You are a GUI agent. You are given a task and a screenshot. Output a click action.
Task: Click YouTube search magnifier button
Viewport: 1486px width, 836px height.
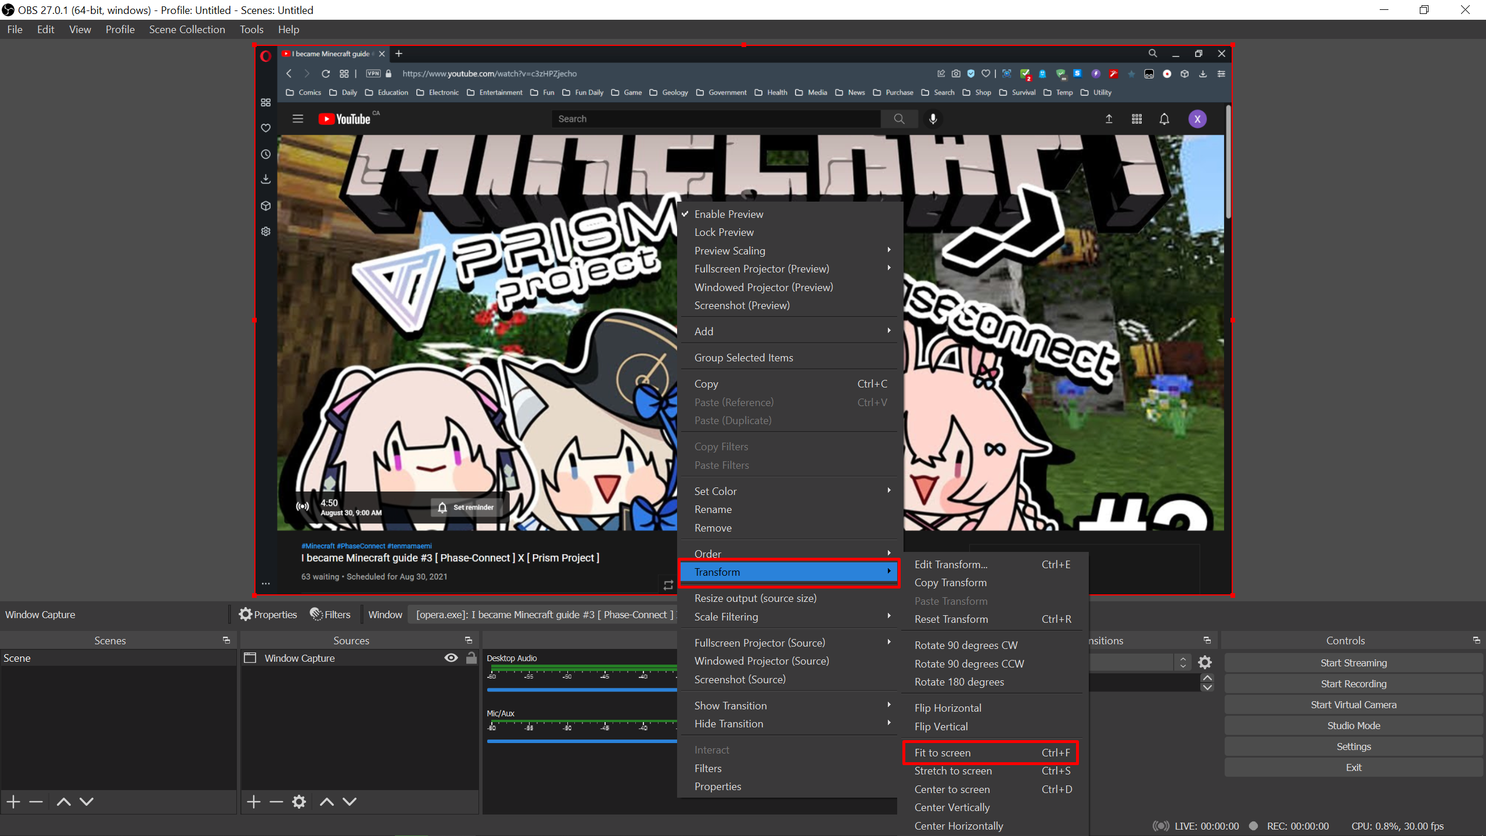tap(899, 119)
